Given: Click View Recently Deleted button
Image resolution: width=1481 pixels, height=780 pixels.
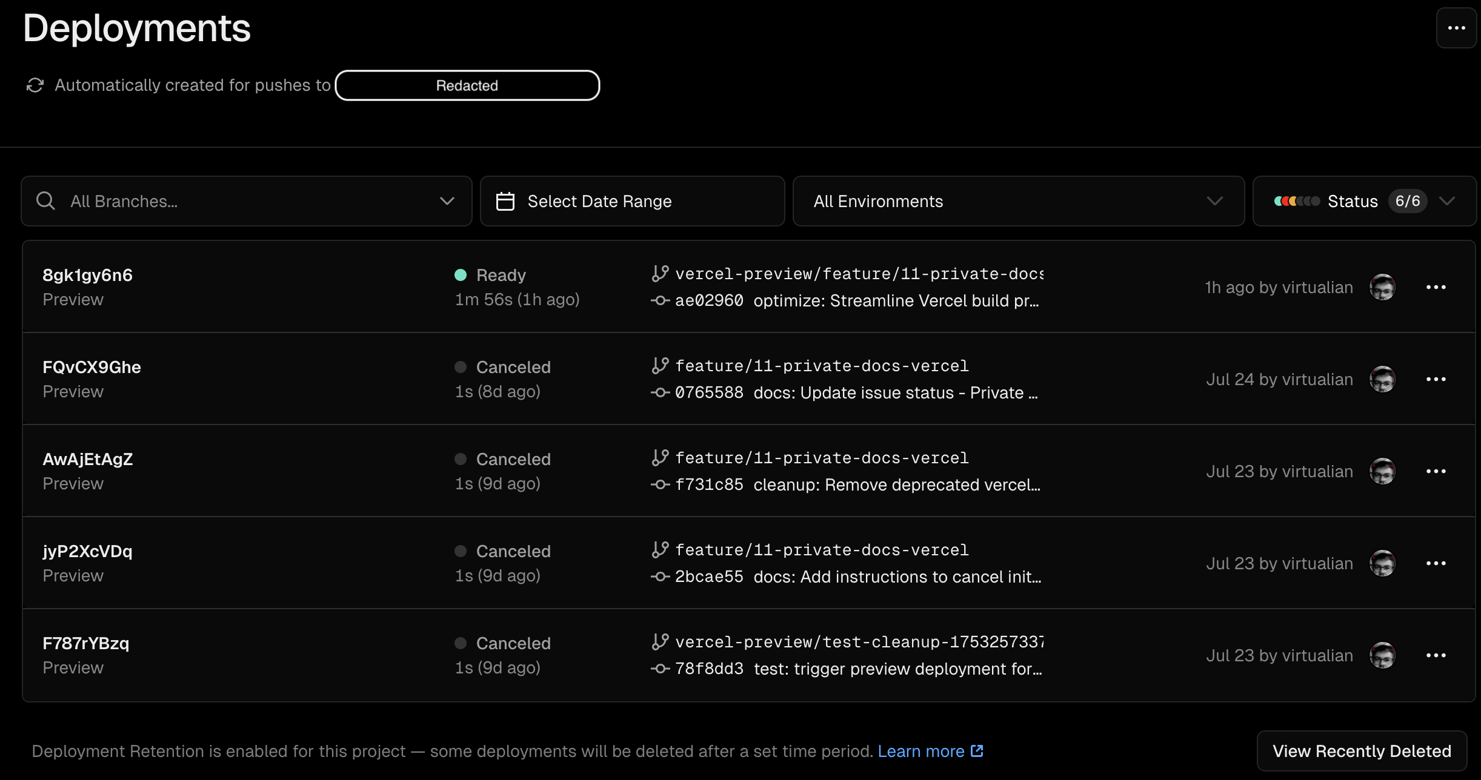Looking at the screenshot, I should point(1362,751).
